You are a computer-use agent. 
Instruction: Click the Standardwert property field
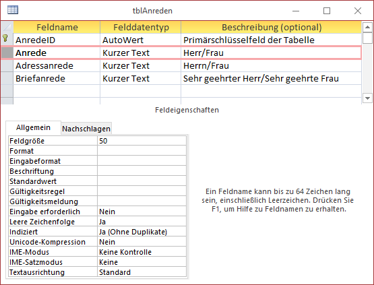(x=142, y=181)
